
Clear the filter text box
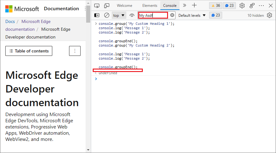tap(172, 15)
